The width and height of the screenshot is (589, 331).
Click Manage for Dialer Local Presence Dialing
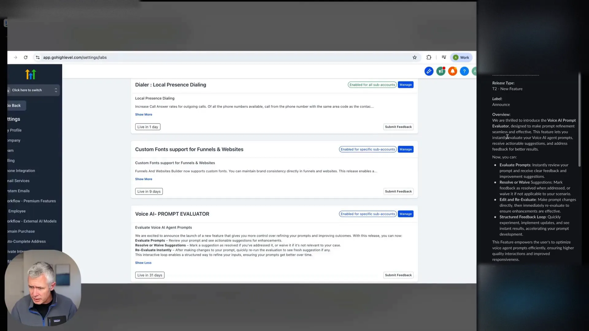click(406, 85)
